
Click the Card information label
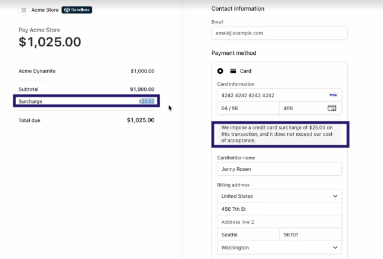(x=236, y=84)
